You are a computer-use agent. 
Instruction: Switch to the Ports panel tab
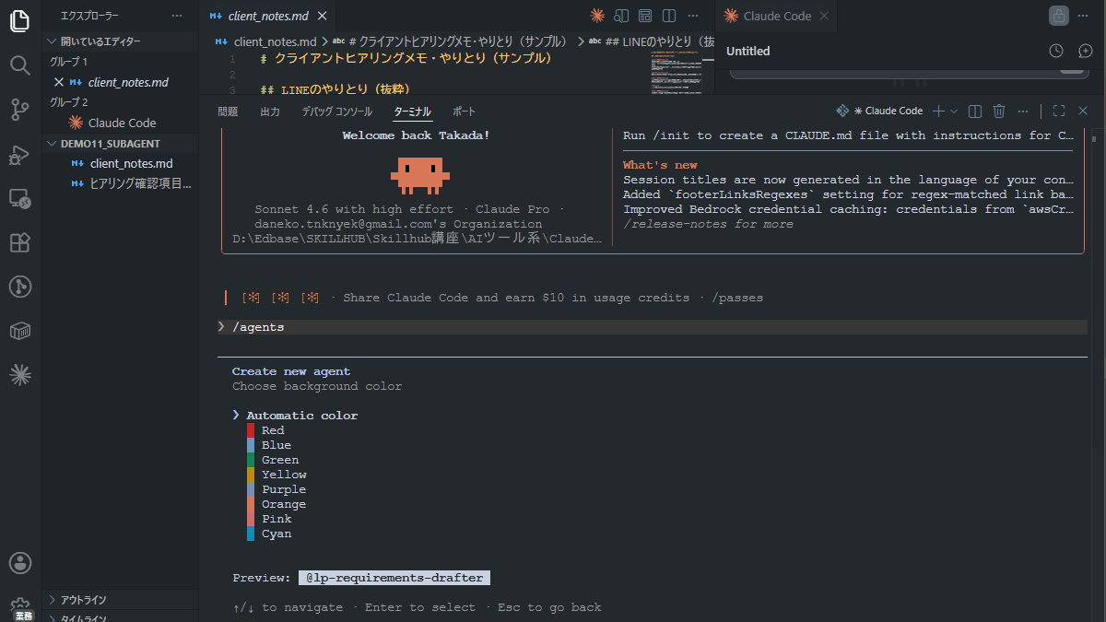coord(465,111)
